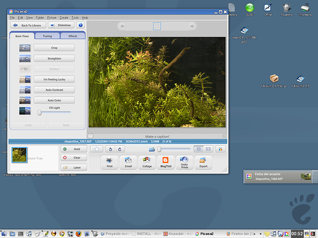Image resolution: width=318 pixels, height=238 pixels.
Task: Click Back To Library button
Action: (x=28, y=25)
